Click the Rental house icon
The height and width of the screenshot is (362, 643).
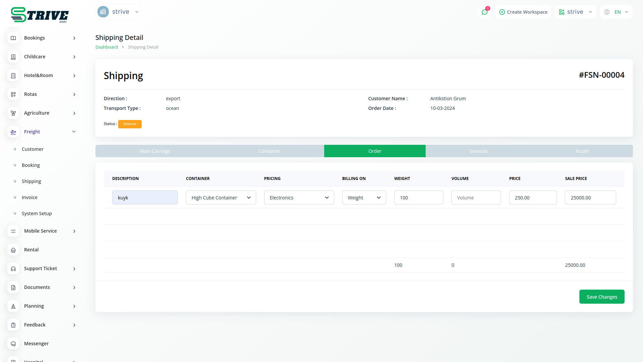13,250
